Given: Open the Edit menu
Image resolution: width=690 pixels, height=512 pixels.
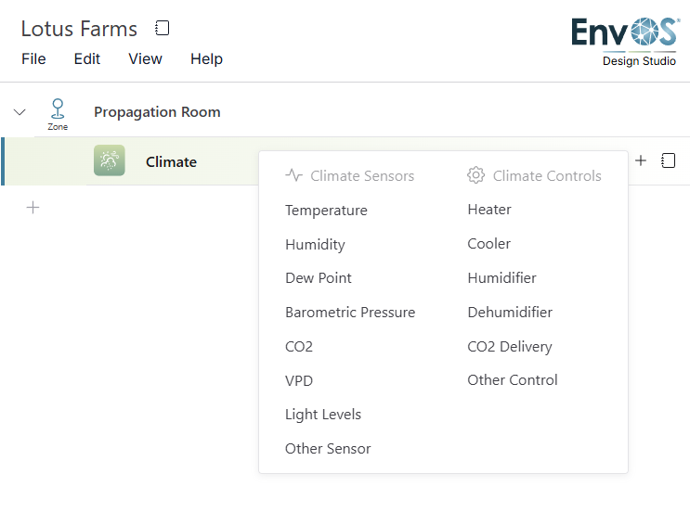Looking at the screenshot, I should coord(86,58).
